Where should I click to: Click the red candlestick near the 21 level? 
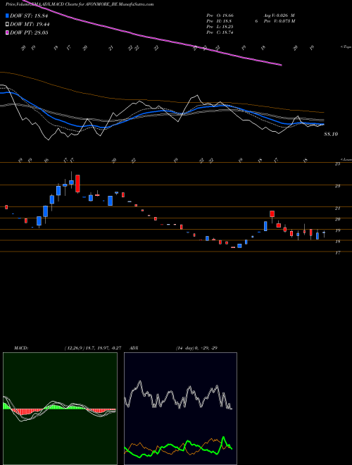click(272, 213)
